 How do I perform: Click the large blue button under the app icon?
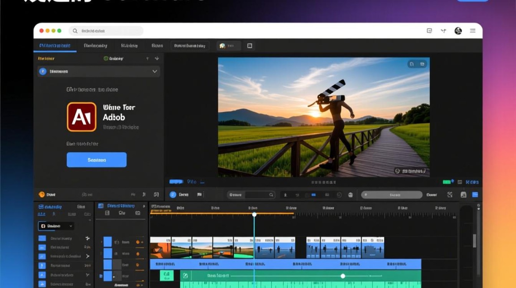click(x=96, y=160)
